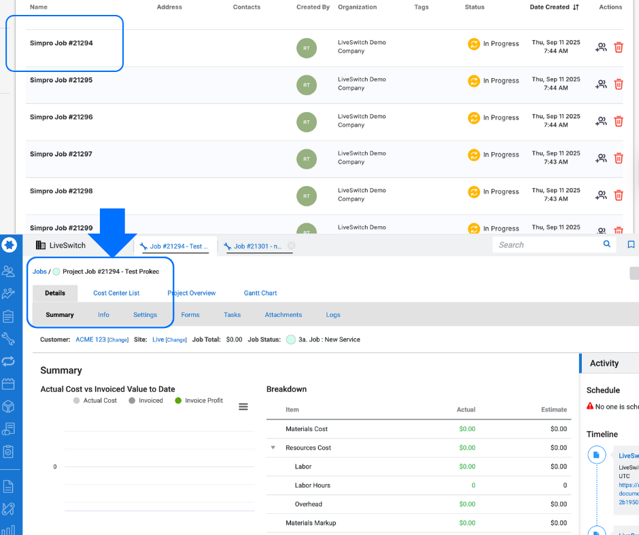Screen dimensions: 639x535
Task: Open the Forms sub-tab
Action: 190,315
